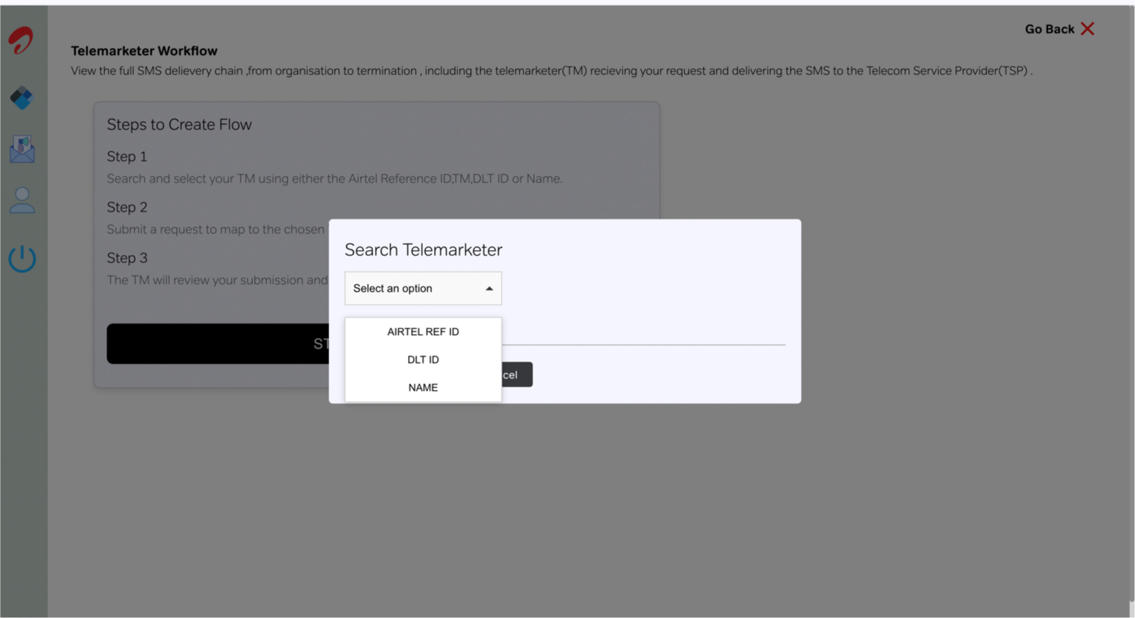Screen dimensions: 1135x618
Task: Click the Telemarketer Workflow heading
Action: click(144, 51)
